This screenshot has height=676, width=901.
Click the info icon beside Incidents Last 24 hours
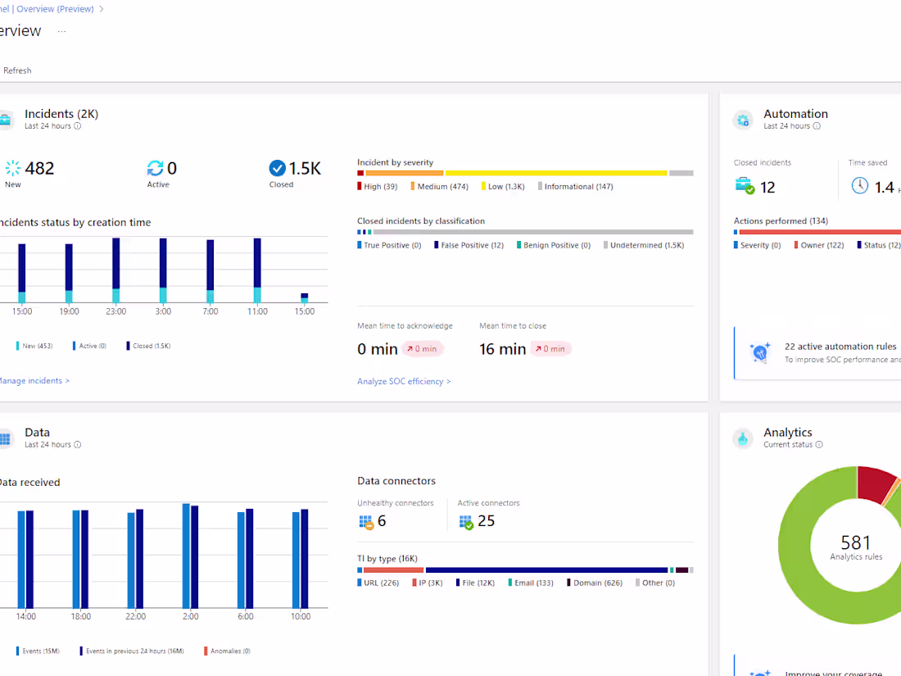click(x=78, y=126)
